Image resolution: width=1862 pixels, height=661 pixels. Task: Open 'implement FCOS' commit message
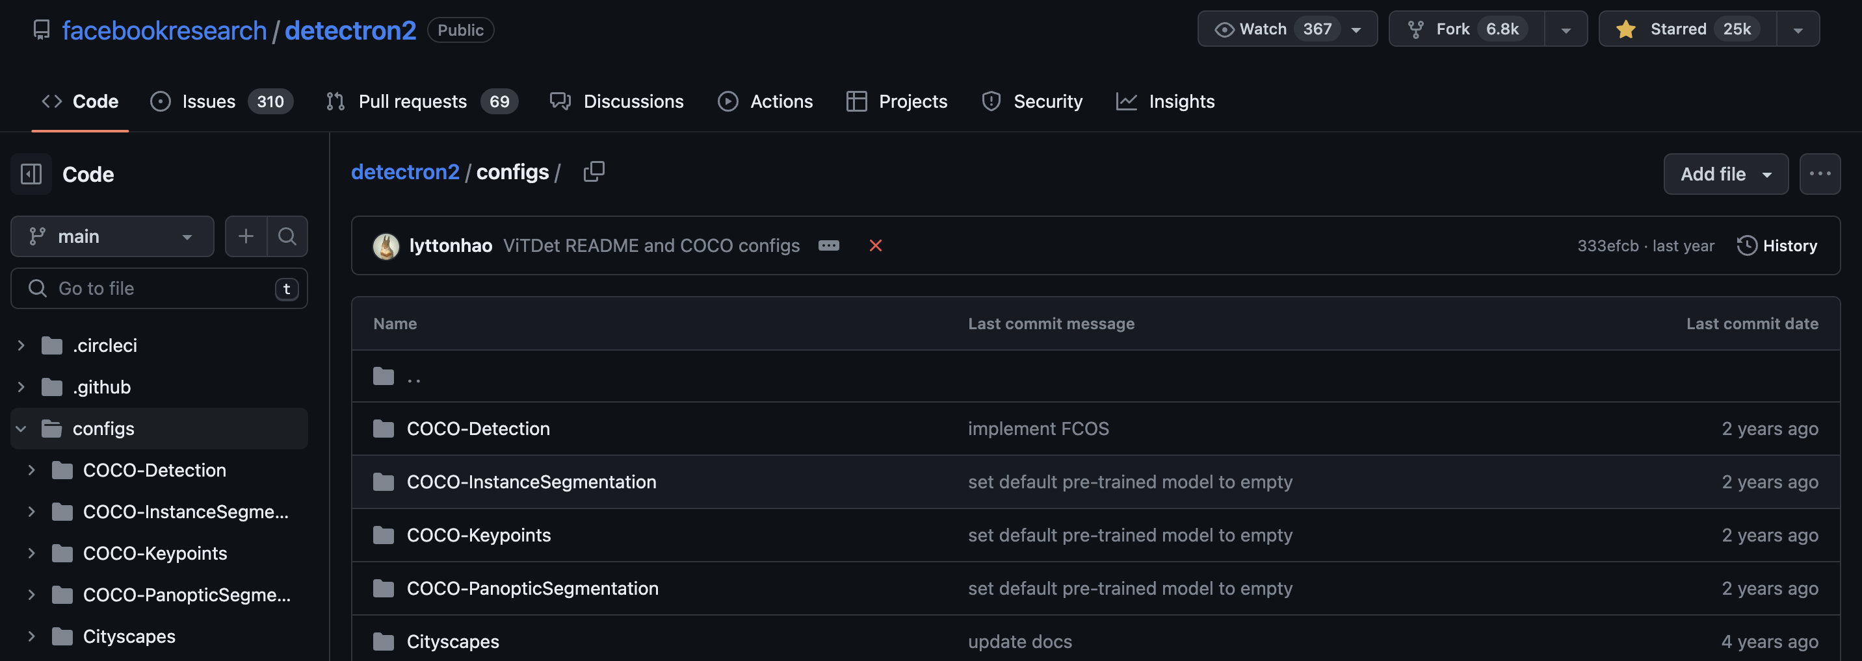1038,428
